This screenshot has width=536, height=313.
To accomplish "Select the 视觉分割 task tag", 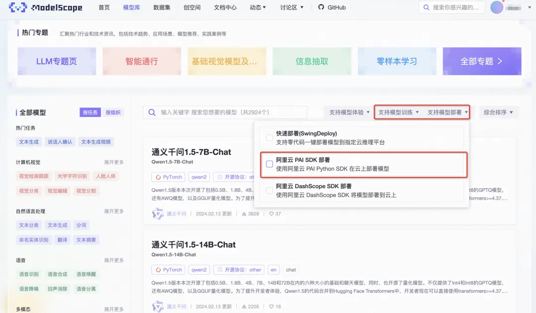I will 86,191.
